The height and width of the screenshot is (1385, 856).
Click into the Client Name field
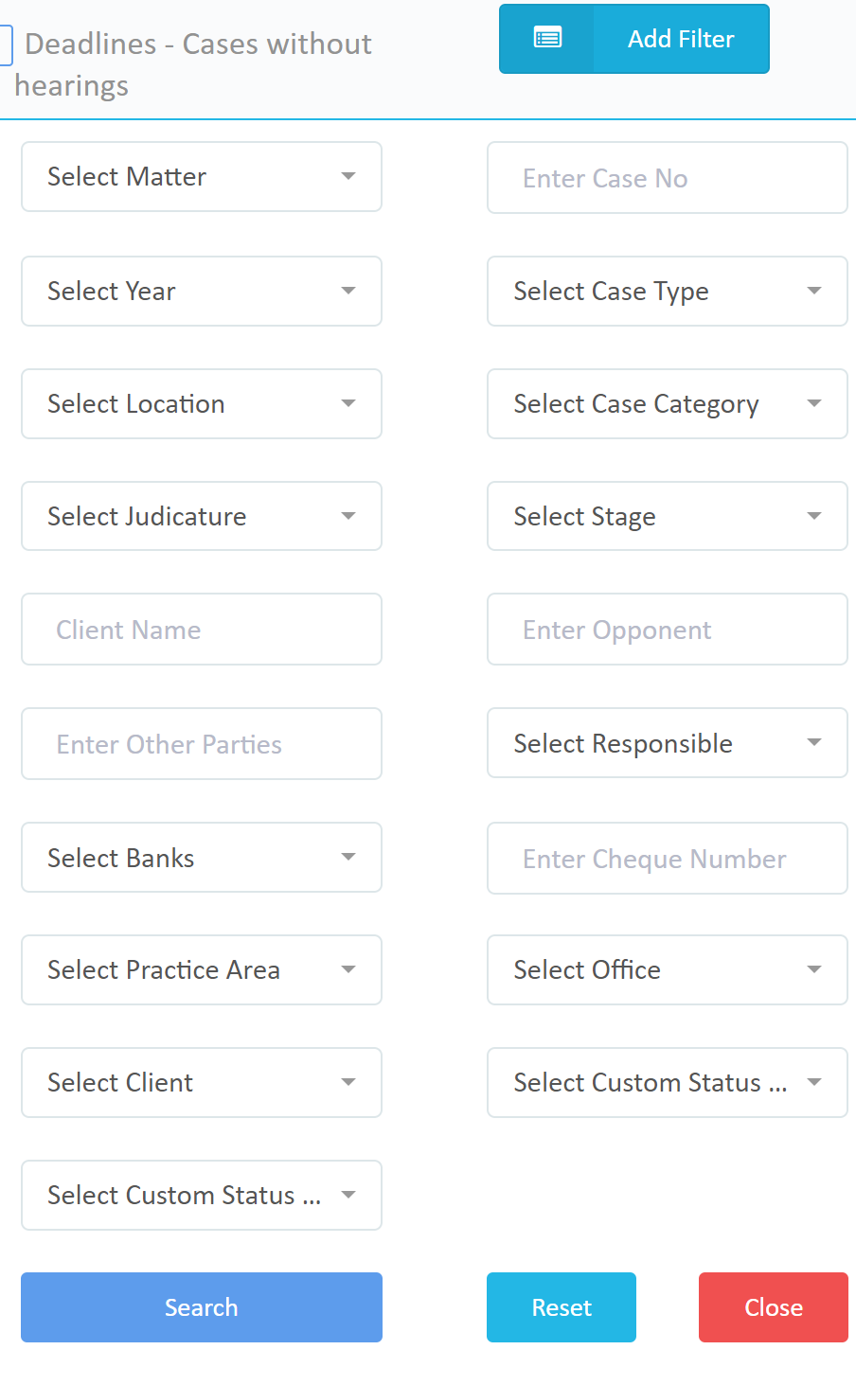coord(201,630)
